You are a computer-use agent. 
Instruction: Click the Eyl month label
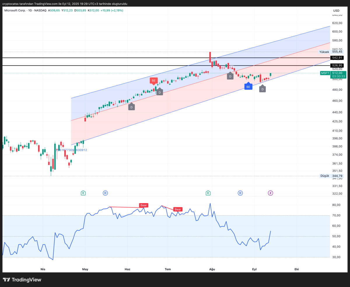[254, 269]
